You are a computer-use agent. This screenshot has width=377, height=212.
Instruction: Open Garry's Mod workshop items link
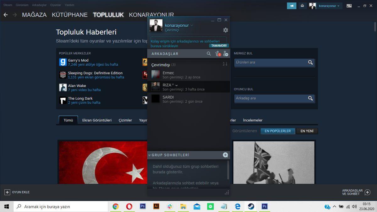tap(93, 64)
